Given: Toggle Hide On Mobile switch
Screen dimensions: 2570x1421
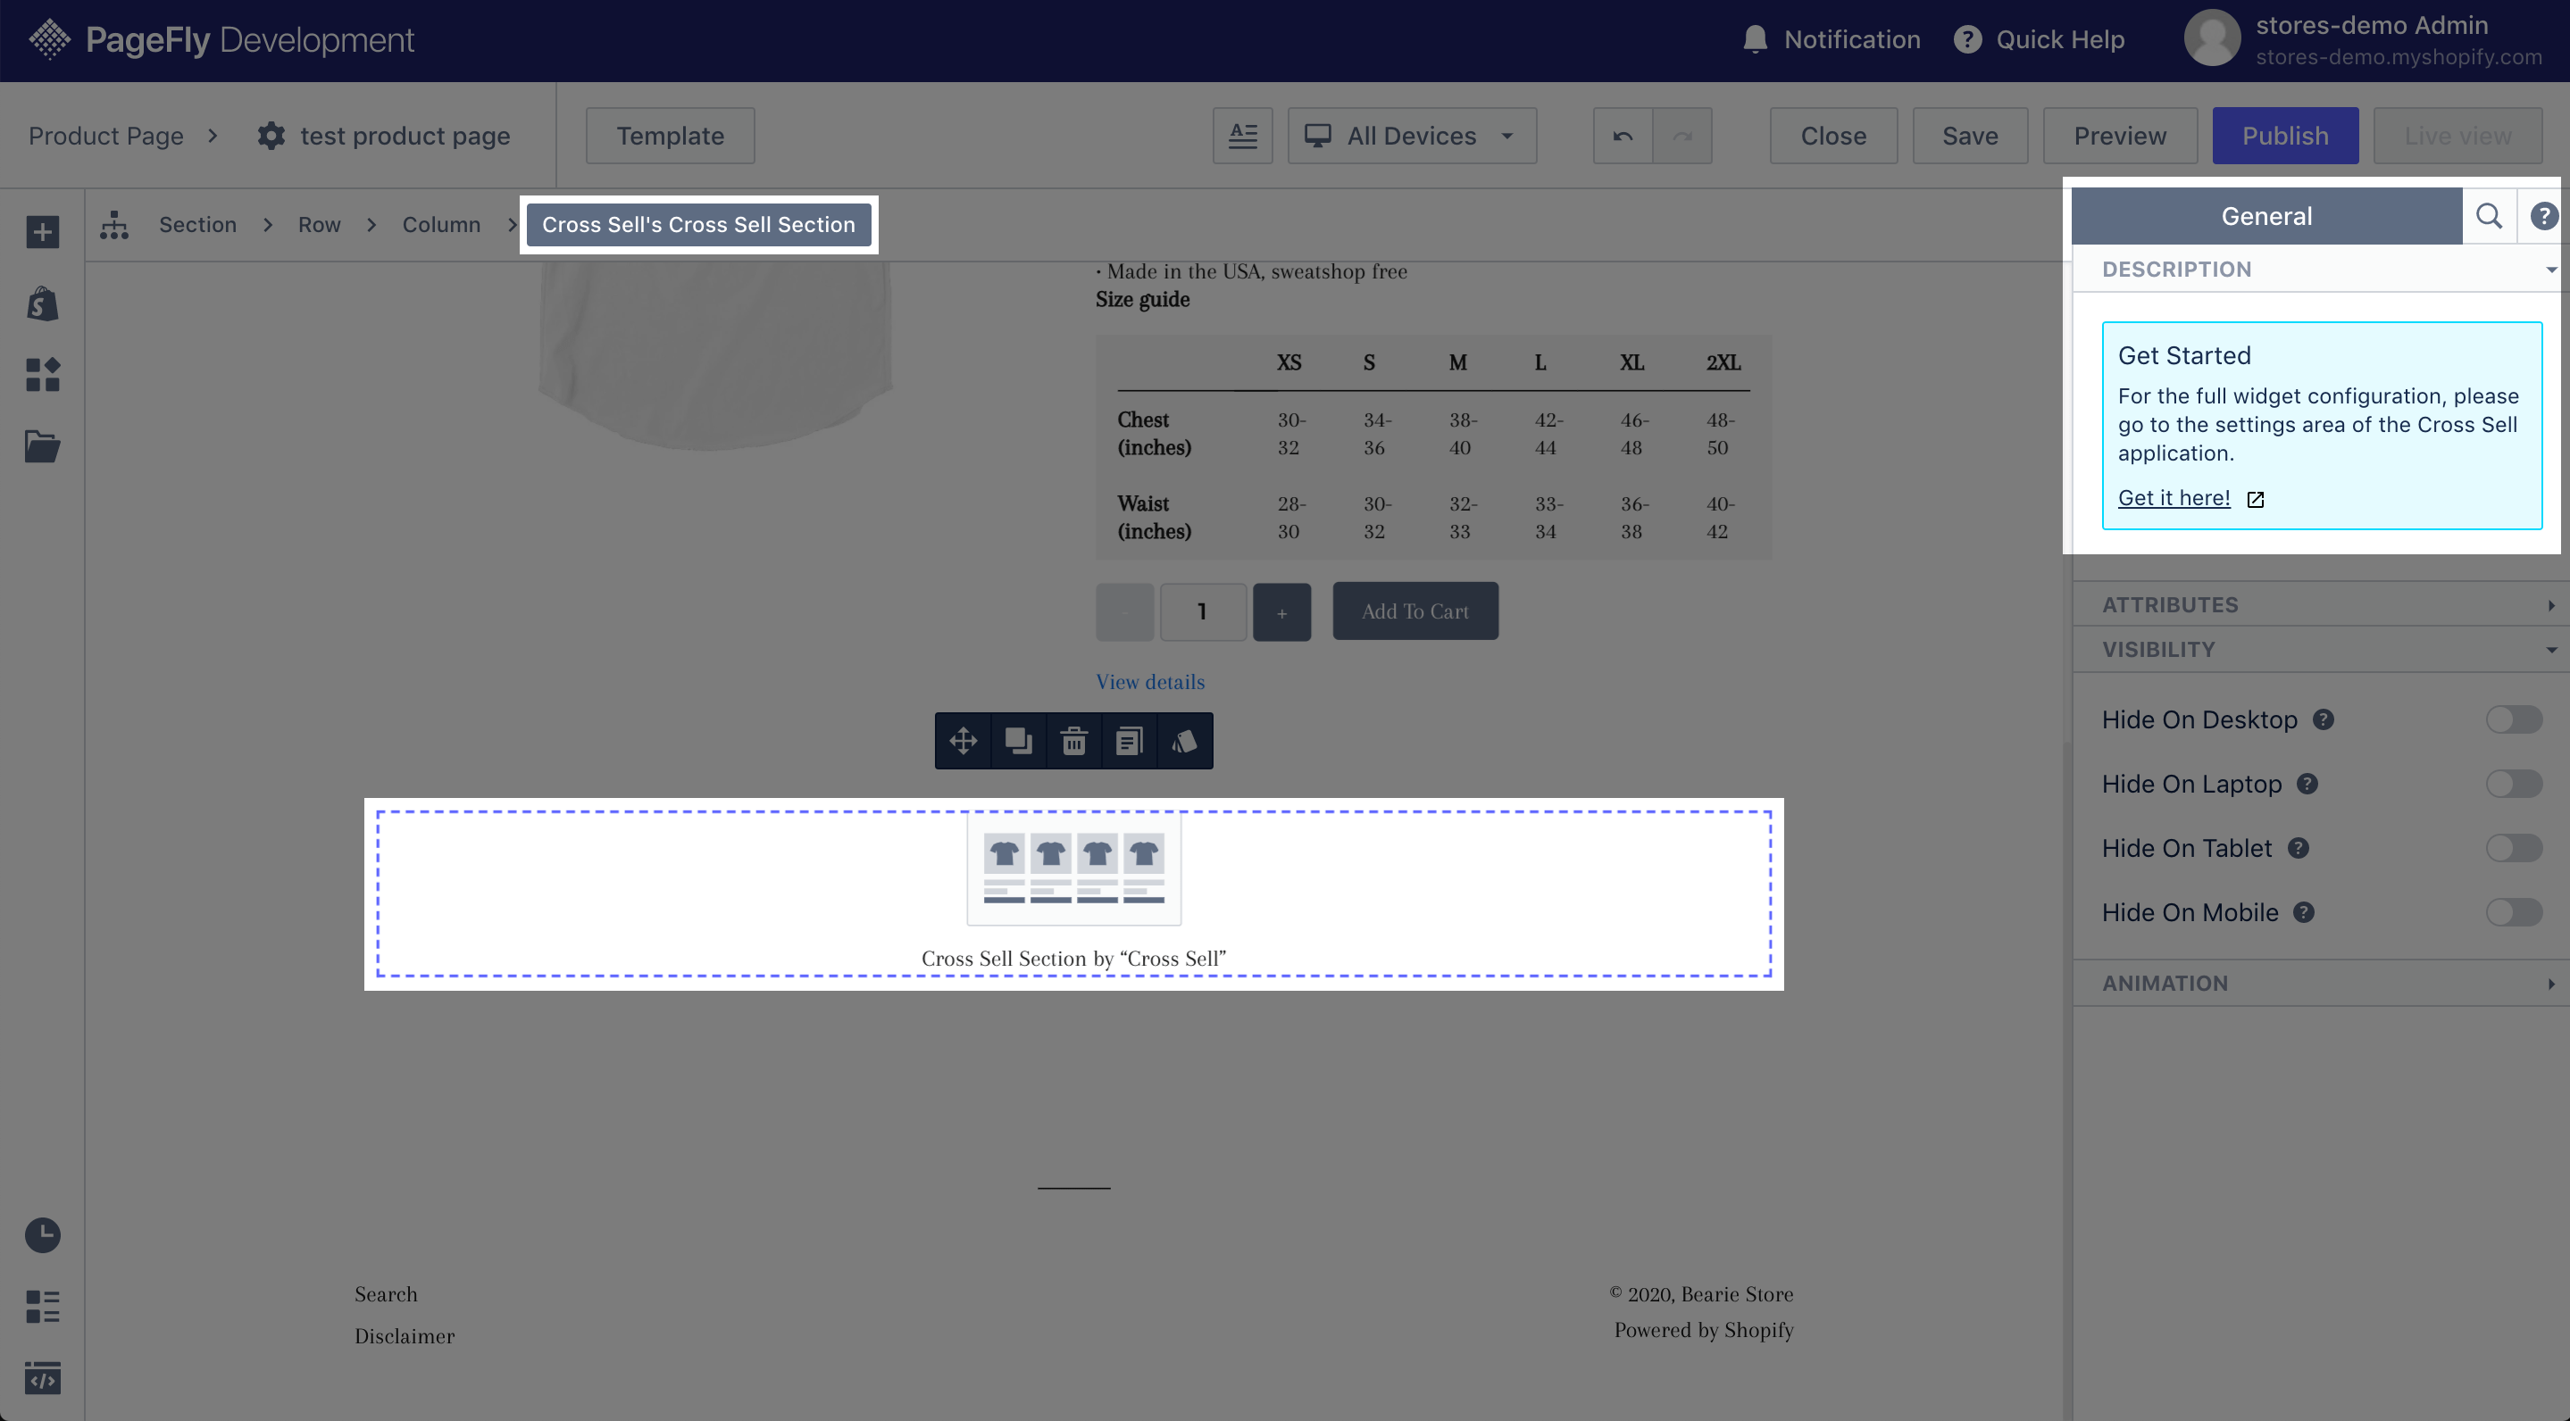Looking at the screenshot, I should [x=2513, y=911].
